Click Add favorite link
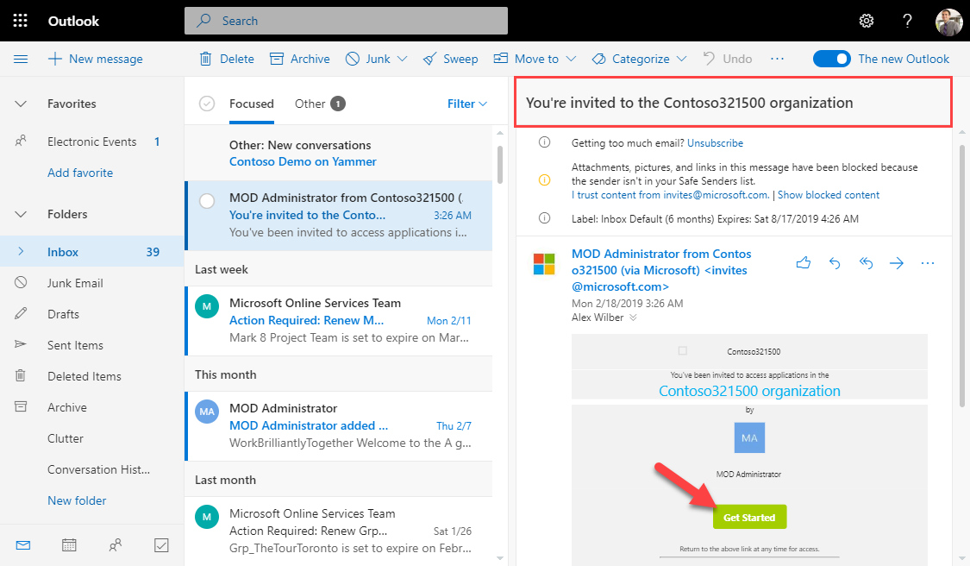 click(x=80, y=173)
